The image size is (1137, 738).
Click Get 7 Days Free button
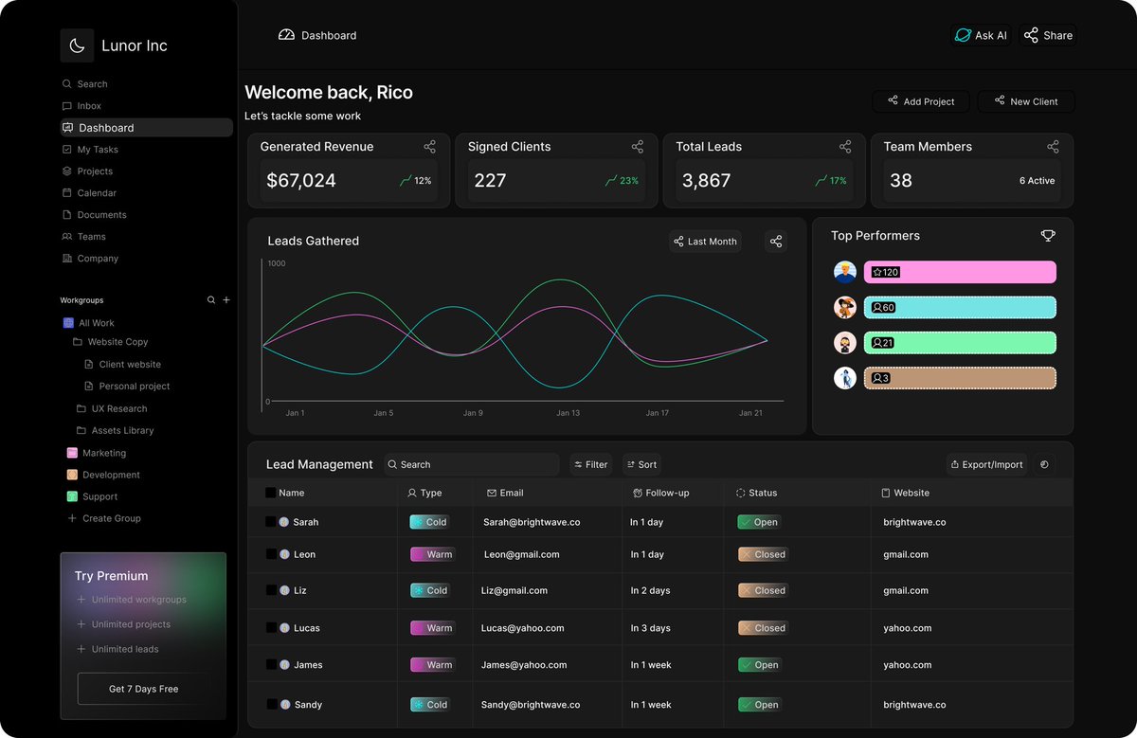pyautogui.click(x=143, y=689)
